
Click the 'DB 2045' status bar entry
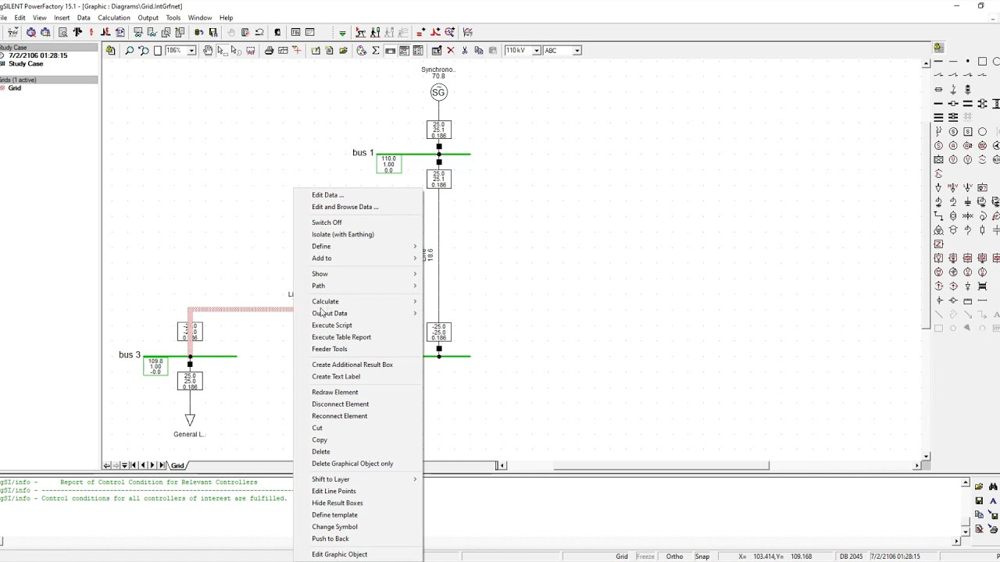click(x=851, y=557)
